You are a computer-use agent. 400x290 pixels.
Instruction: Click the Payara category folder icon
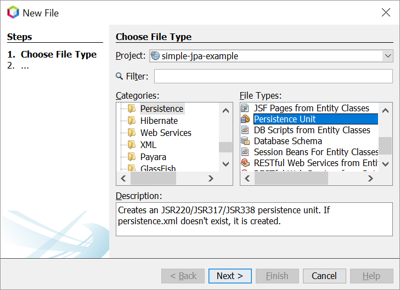[132, 157]
